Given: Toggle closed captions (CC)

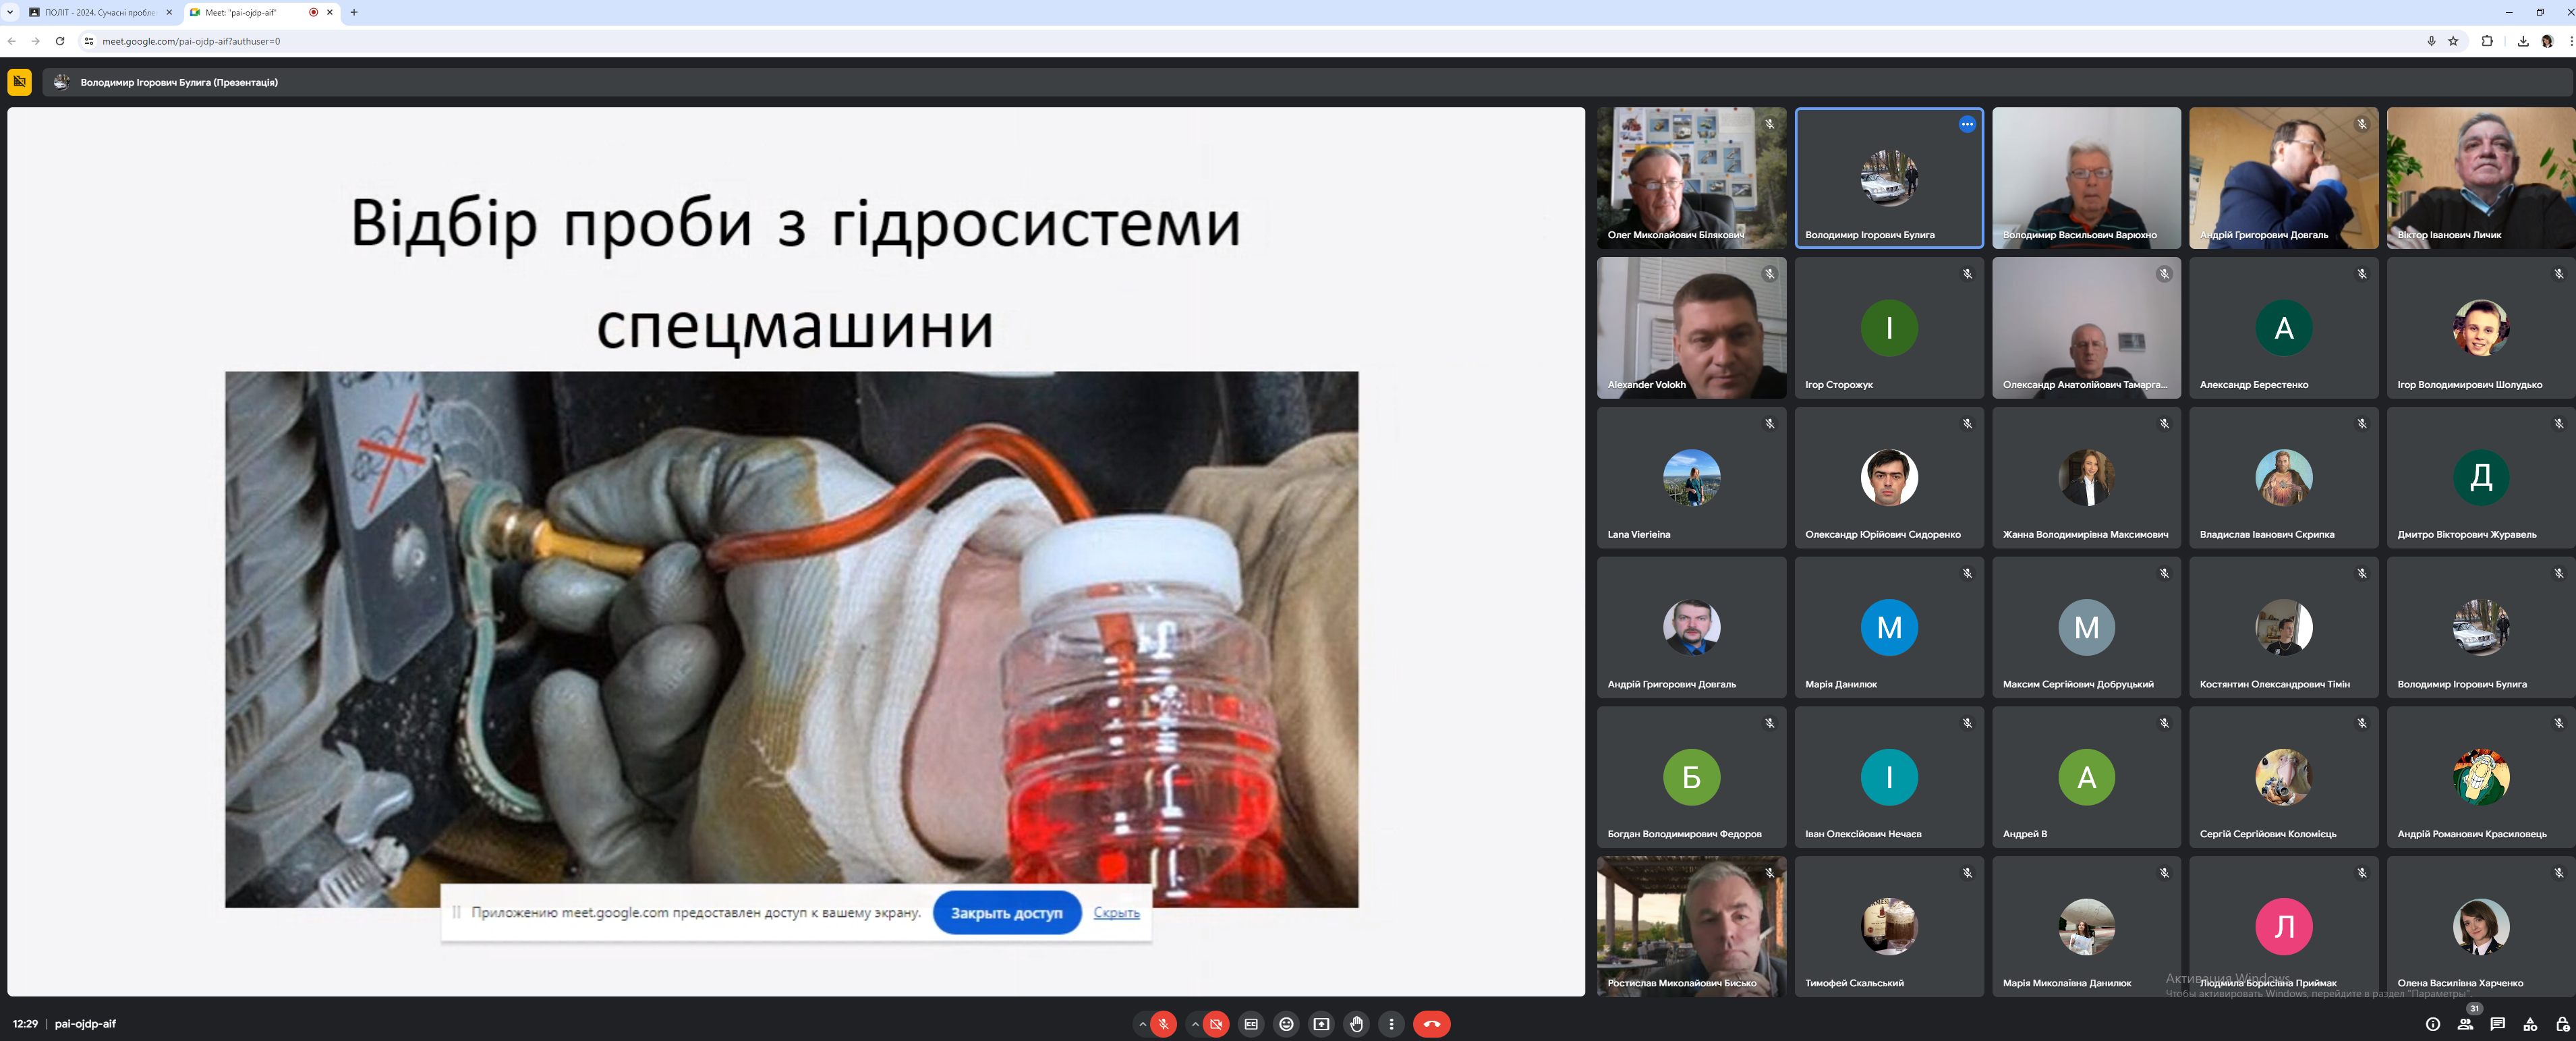Looking at the screenshot, I should [1251, 1024].
